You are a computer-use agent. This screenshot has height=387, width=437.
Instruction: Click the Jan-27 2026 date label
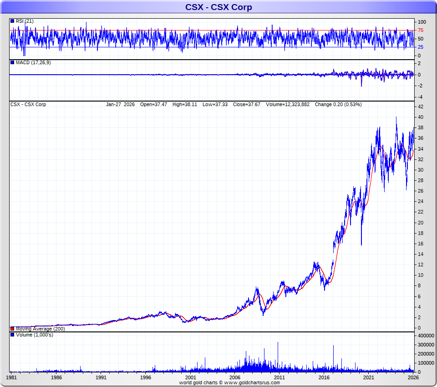pyautogui.click(x=120, y=104)
